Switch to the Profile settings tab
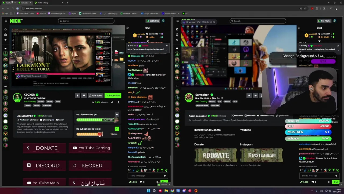 [x=48, y=3]
